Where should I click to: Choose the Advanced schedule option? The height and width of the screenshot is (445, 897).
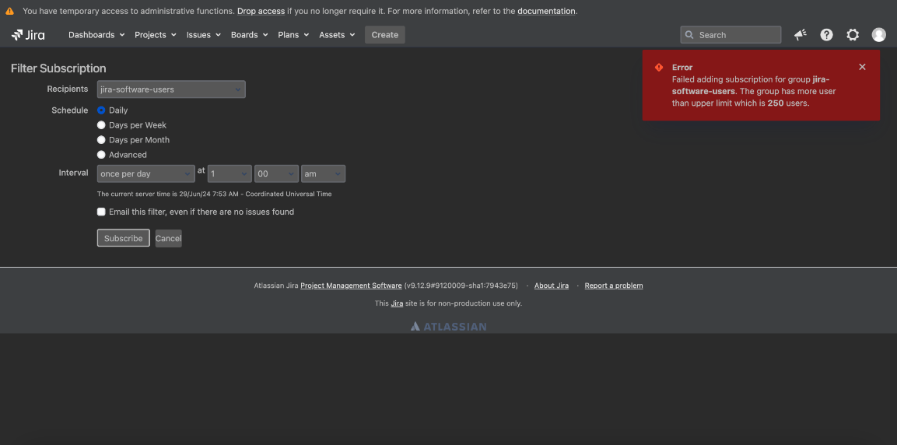click(101, 155)
